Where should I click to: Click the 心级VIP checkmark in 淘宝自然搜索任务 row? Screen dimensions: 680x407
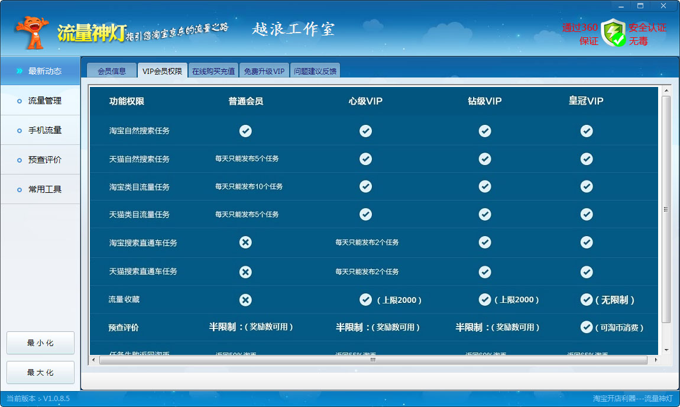coord(365,131)
